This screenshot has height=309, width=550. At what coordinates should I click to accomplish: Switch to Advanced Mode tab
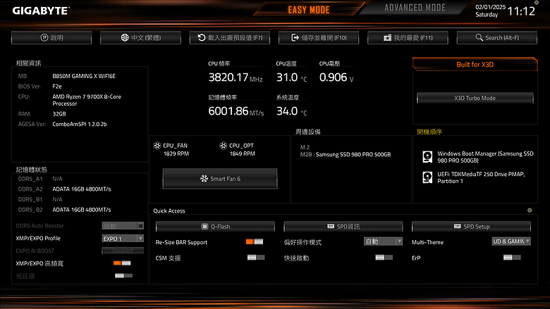pos(415,8)
